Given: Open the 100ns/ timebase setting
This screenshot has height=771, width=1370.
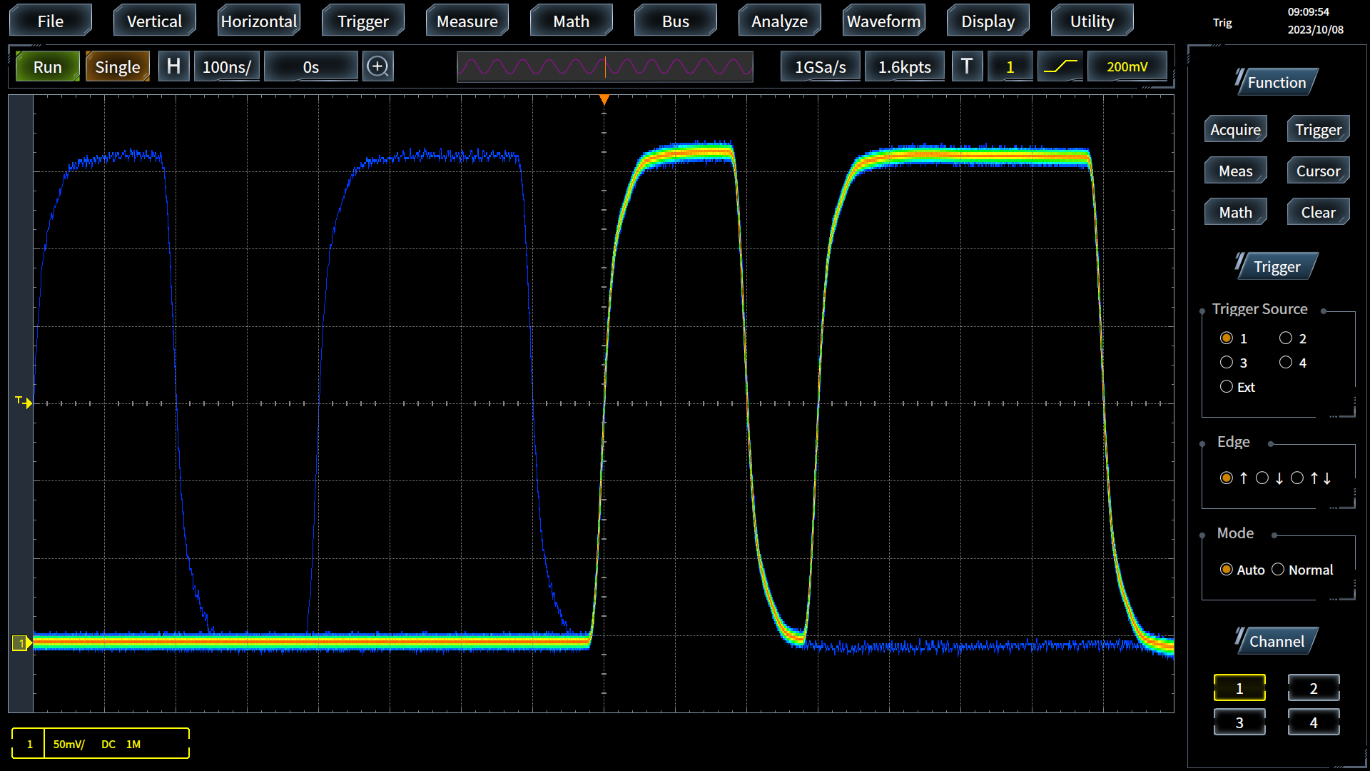Looking at the screenshot, I should coord(226,66).
